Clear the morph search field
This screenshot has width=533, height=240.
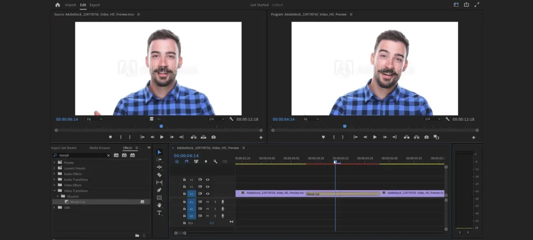pos(108,155)
